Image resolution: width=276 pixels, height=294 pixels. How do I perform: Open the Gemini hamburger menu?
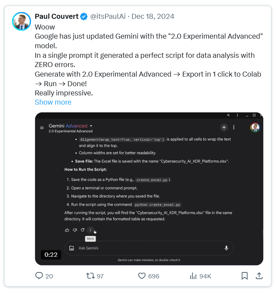tap(42, 128)
